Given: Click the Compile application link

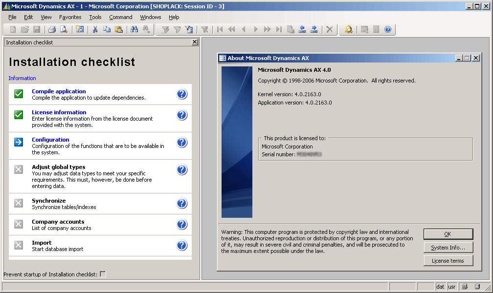Looking at the screenshot, I should (x=59, y=91).
